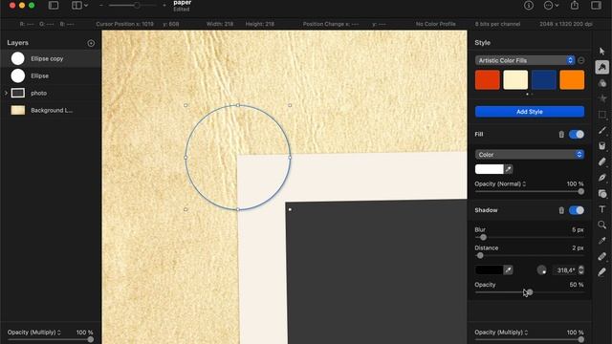Click the Fill opacity slider
Viewport: 612px width, 344px height.
pos(530,191)
